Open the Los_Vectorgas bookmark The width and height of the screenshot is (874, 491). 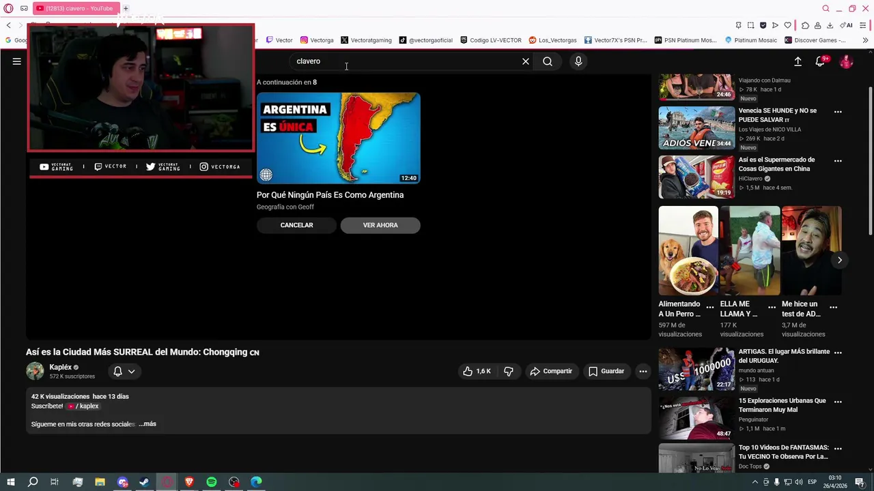pyautogui.click(x=552, y=40)
